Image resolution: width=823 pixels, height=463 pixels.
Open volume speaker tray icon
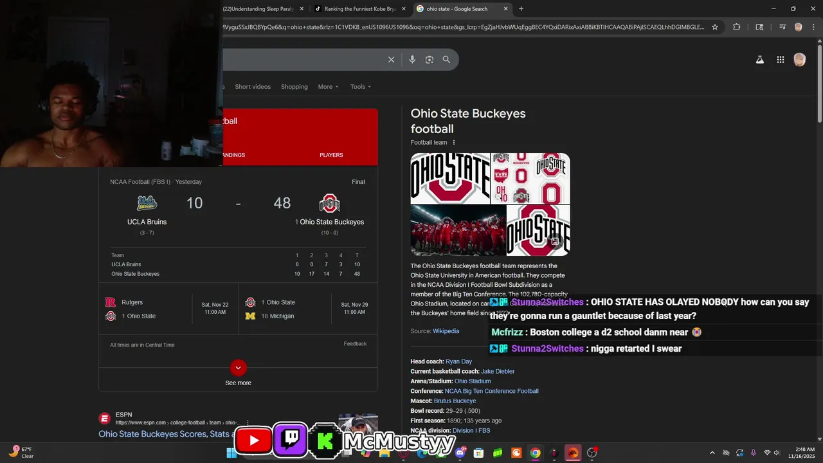[777, 453]
